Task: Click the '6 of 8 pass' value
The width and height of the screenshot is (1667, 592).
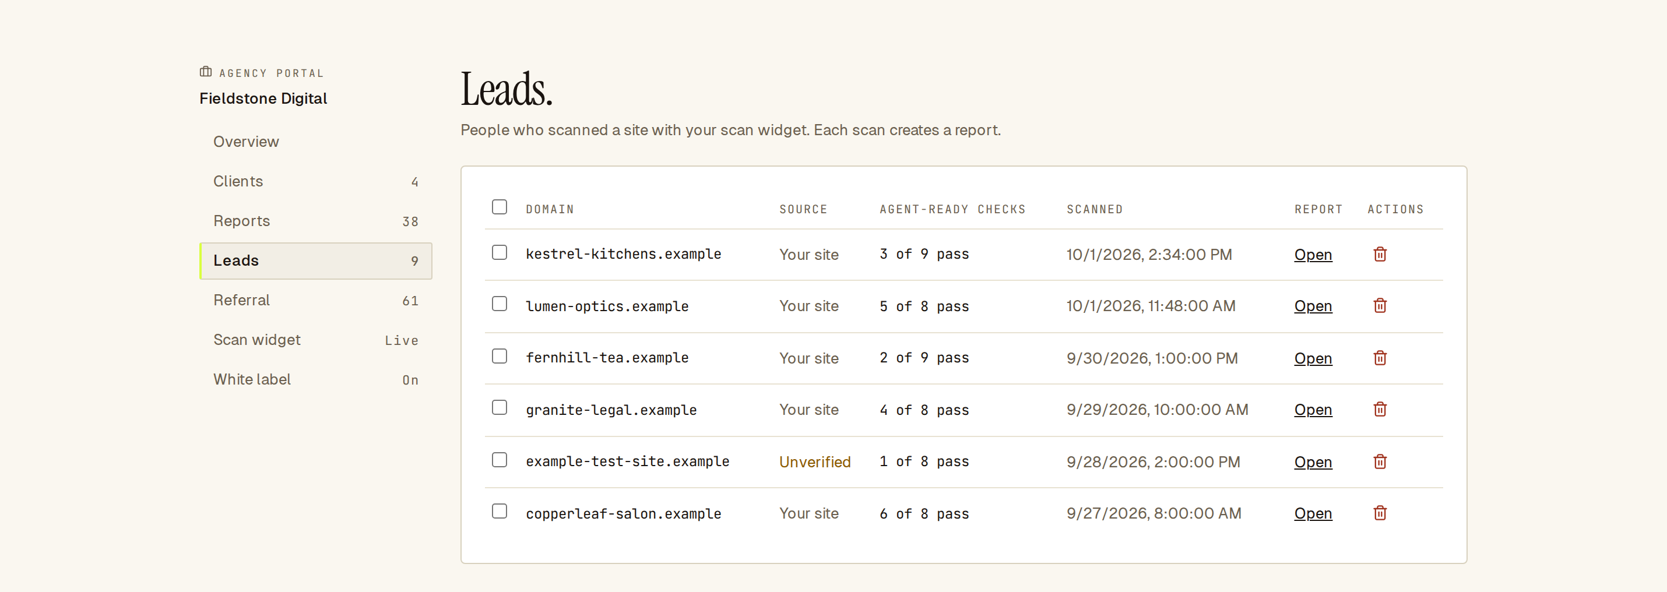Action: [924, 514]
